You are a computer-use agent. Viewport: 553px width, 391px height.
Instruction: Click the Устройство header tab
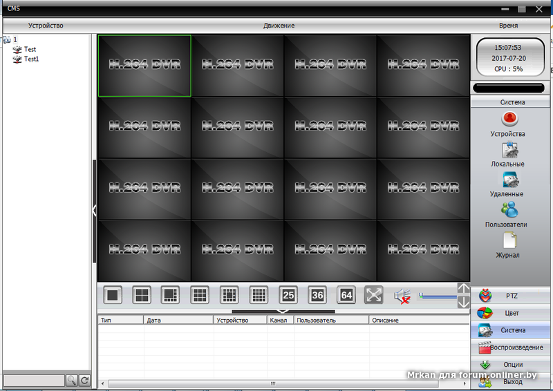(46, 26)
